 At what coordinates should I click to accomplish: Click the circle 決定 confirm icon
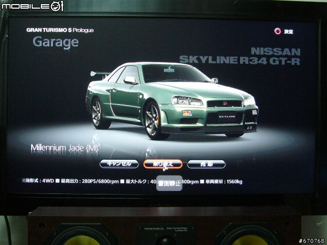pyautogui.click(x=277, y=31)
